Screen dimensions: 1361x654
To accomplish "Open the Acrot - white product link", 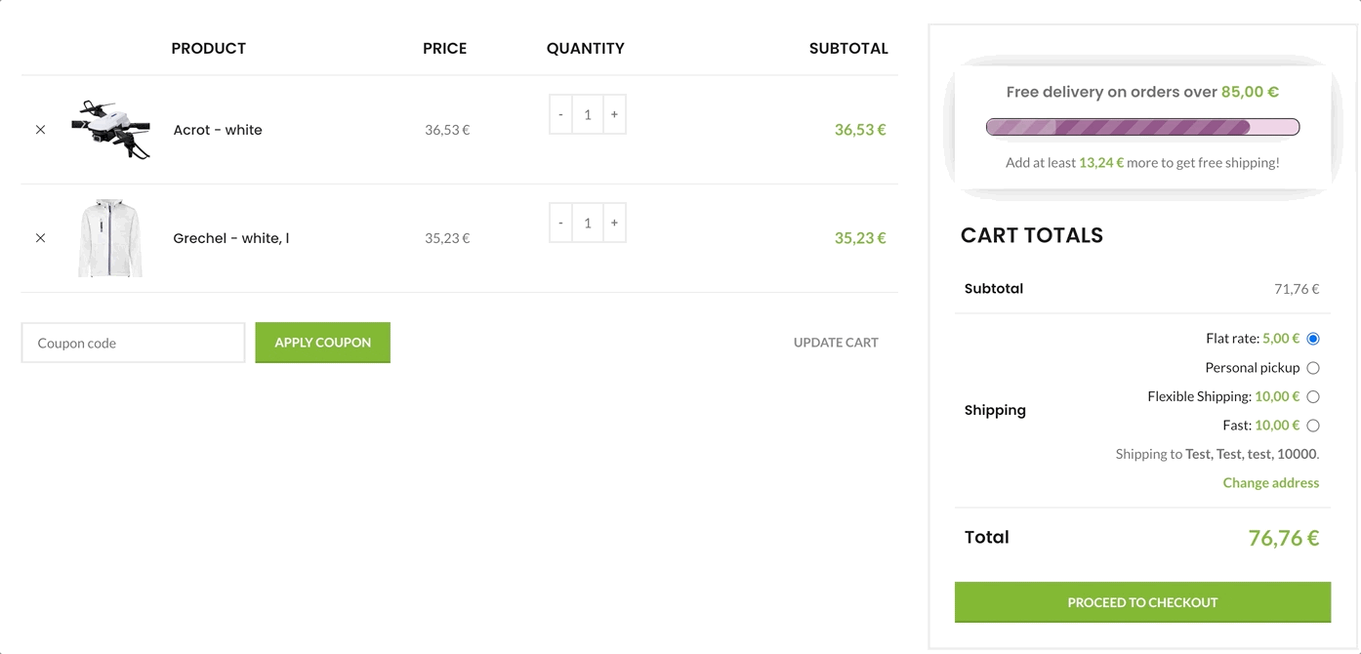I will pyautogui.click(x=218, y=130).
